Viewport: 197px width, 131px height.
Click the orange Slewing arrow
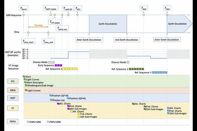point(38,27)
